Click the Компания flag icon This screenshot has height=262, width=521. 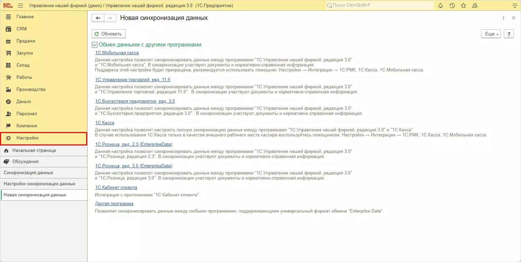coord(9,126)
